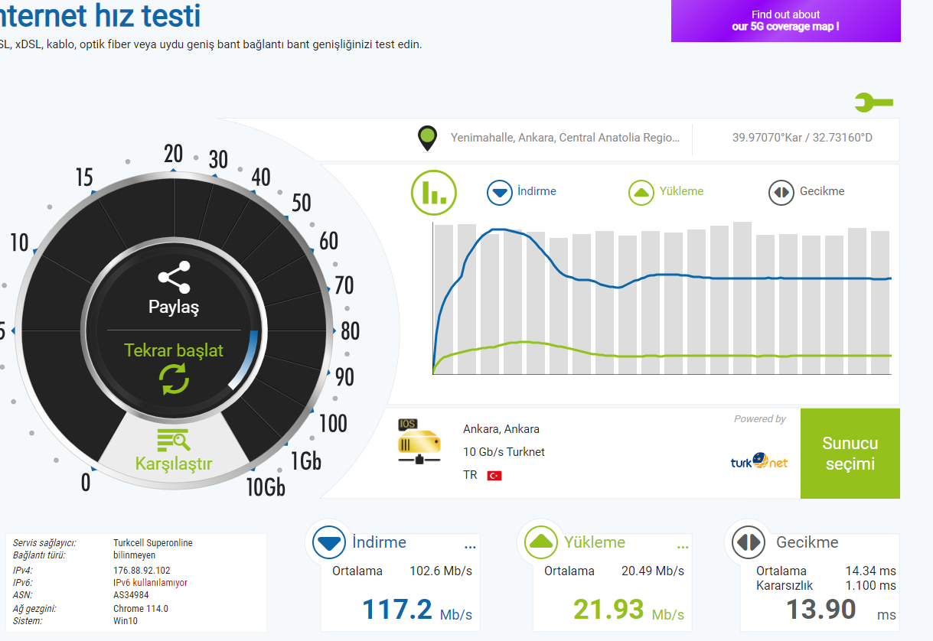The width and height of the screenshot is (933, 641).
Task: Click the Yükleme legend label
Action: 681,191
